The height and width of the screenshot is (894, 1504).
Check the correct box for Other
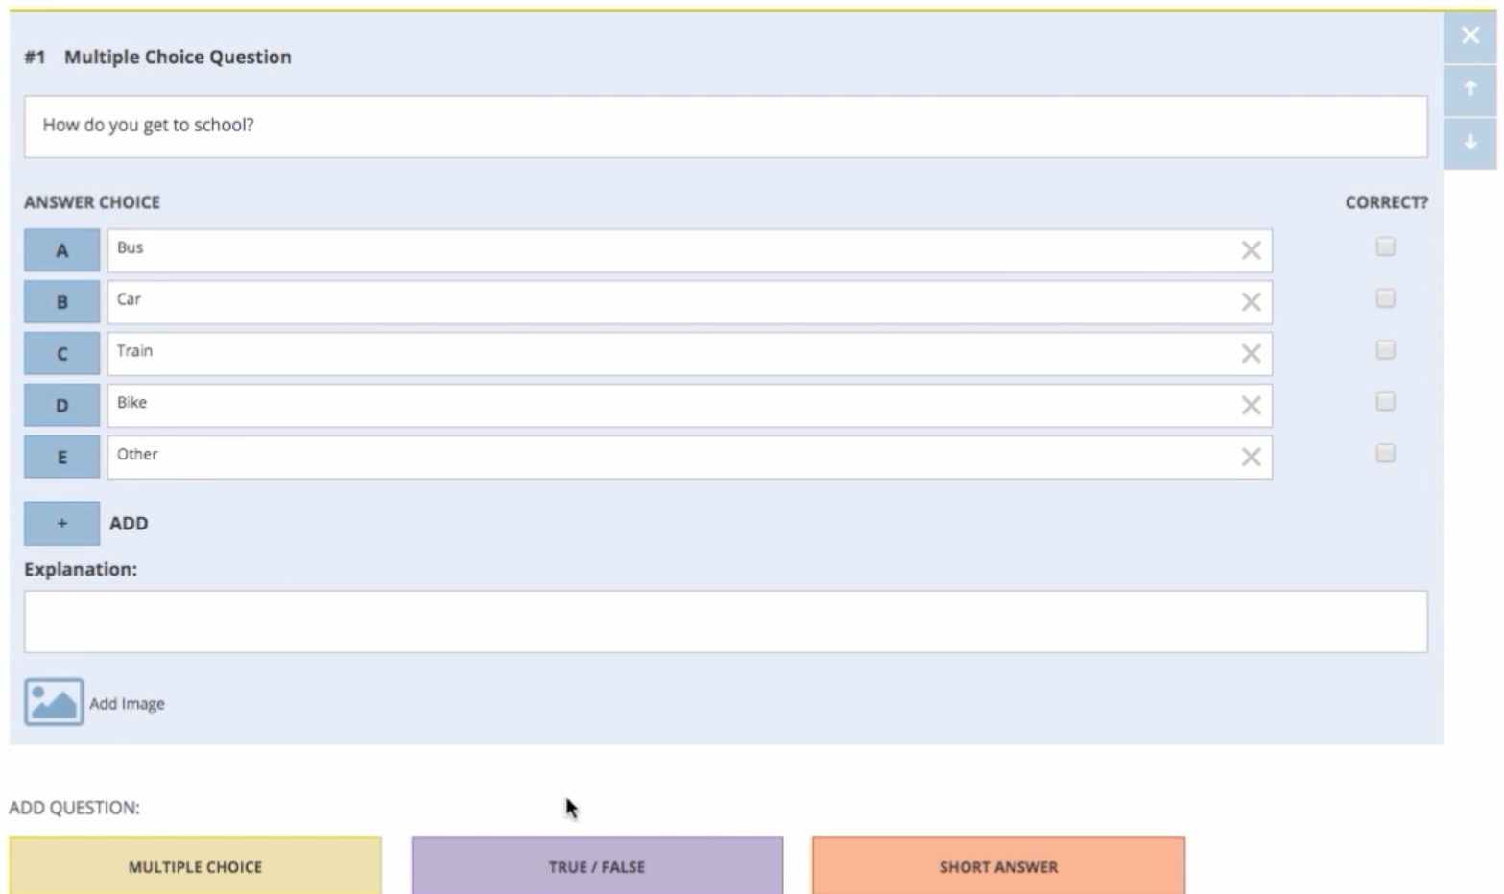pyautogui.click(x=1385, y=453)
